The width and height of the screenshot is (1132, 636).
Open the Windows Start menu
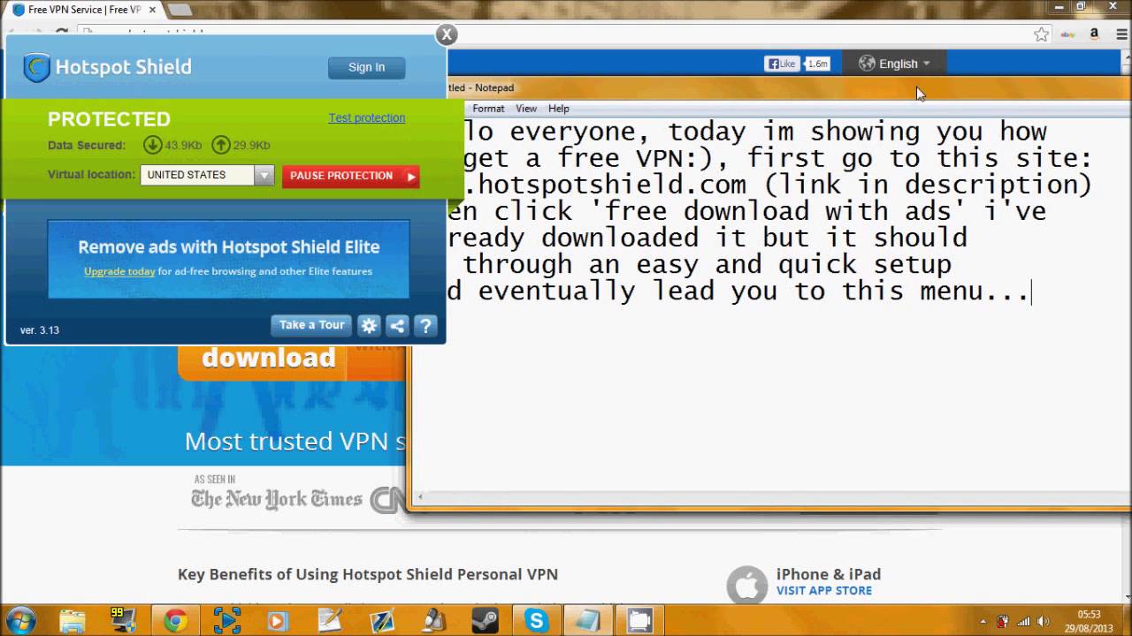(x=20, y=620)
